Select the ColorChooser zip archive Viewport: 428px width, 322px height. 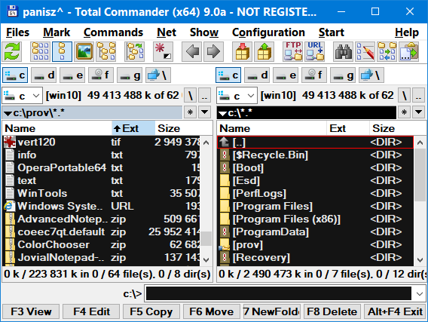pyautogui.click(x=101, y=245)
